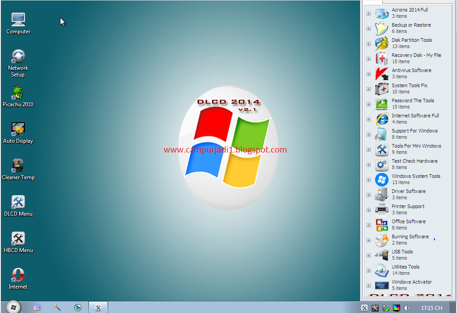This screenshot has height=313, width=457.
Task: Click the Printer Support printer icon
Action: (382, 210)
